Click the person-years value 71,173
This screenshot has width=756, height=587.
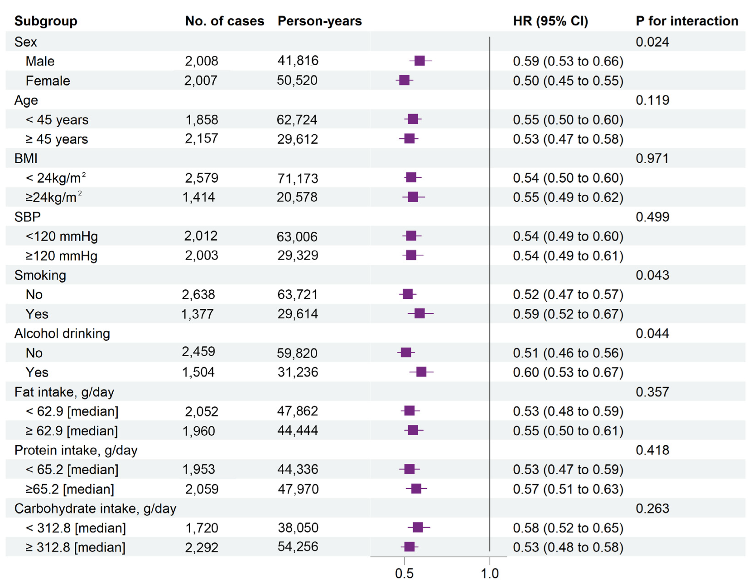pos(297,178)
